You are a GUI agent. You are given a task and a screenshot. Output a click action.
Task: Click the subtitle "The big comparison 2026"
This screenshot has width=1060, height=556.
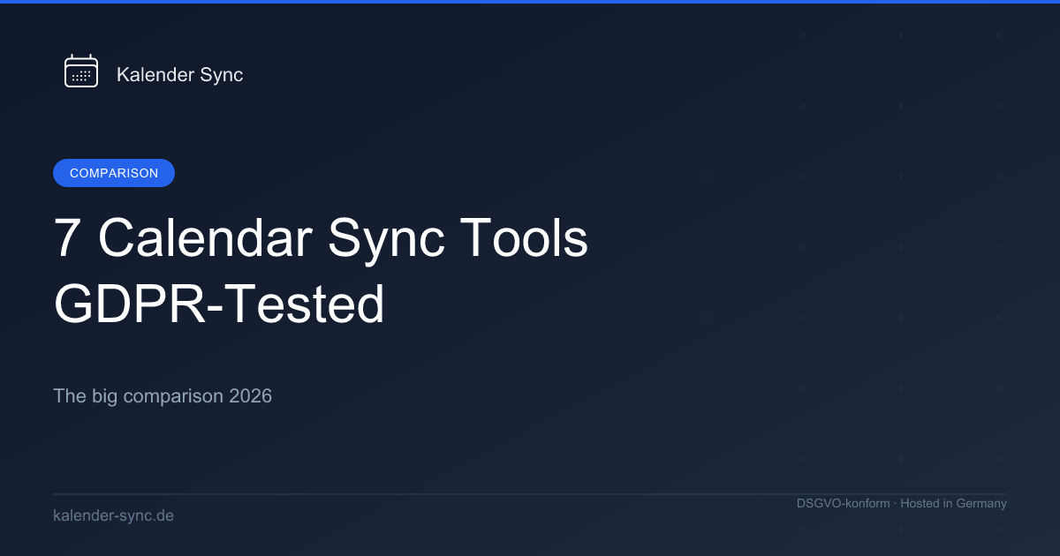[x=163, y=396]
